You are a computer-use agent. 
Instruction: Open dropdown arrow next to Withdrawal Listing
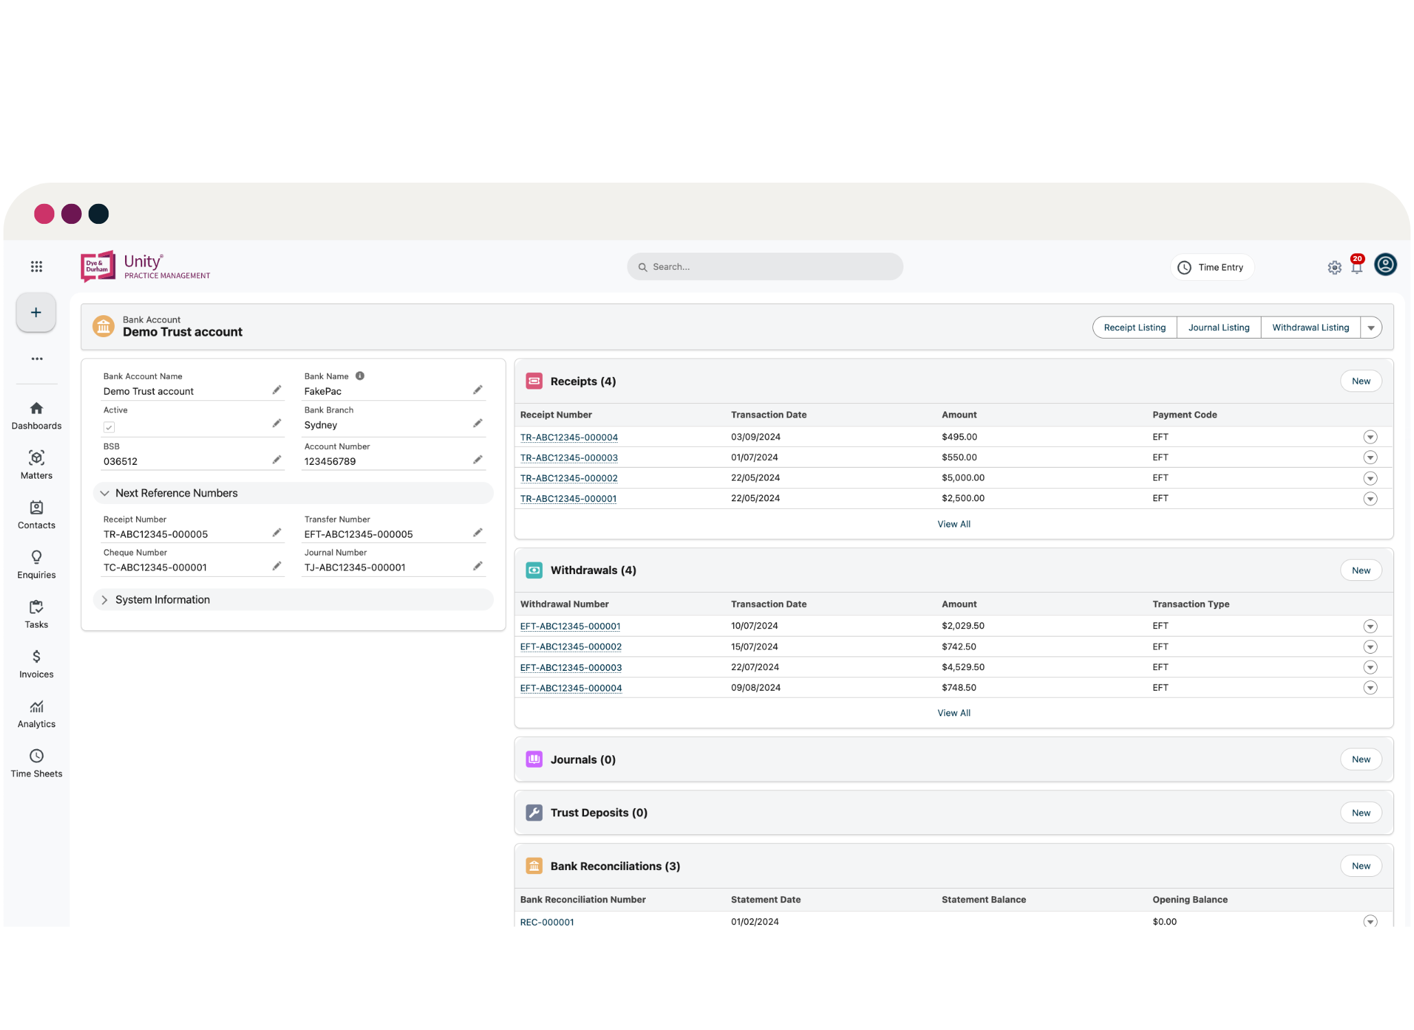tap(1371, 328)
